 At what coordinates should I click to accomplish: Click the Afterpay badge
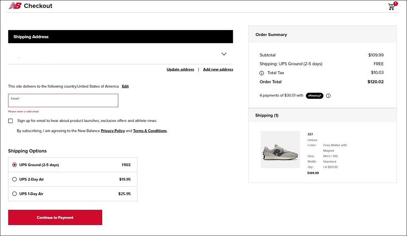coord(315,96)
